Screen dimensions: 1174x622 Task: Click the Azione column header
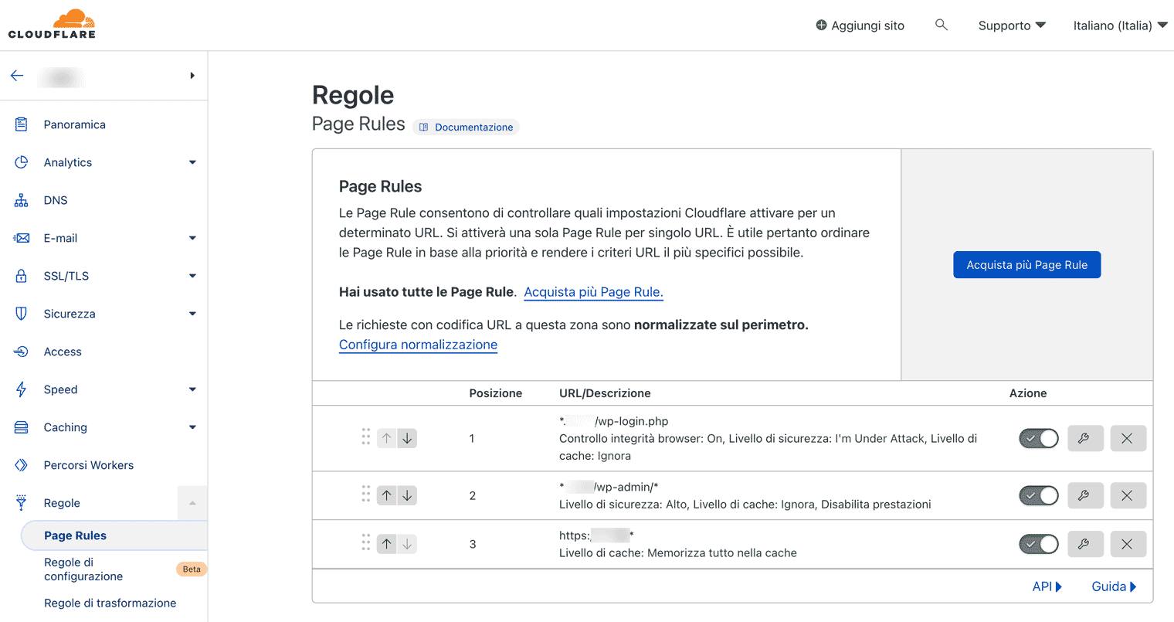[1028, 393]
